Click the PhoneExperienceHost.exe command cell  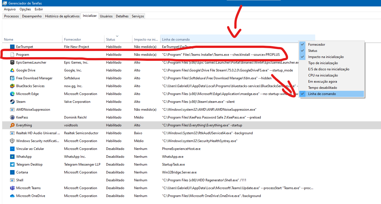point(181,149)
